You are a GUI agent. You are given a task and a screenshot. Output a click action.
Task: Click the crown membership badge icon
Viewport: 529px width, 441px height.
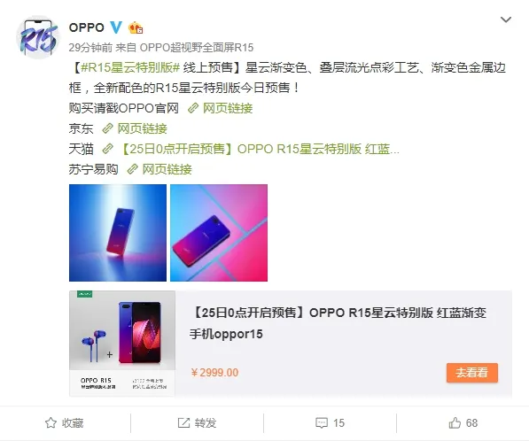[136, 27]
